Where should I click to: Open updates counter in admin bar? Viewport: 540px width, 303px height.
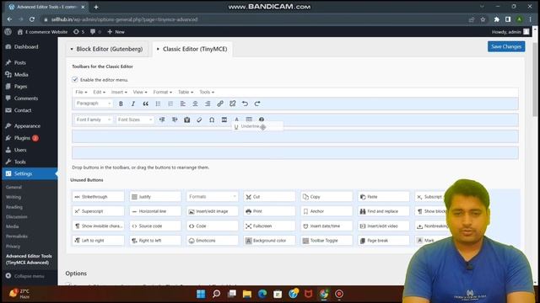coord(78,32)
